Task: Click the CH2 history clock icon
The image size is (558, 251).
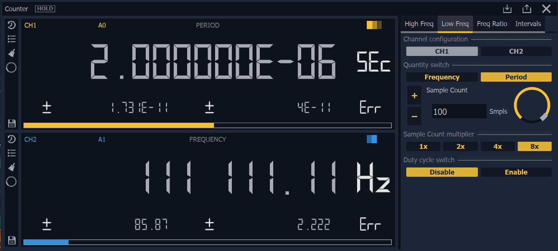Action: (12, 139)
